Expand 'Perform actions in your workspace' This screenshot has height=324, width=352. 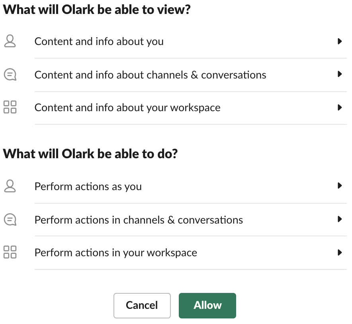point(340,252)
